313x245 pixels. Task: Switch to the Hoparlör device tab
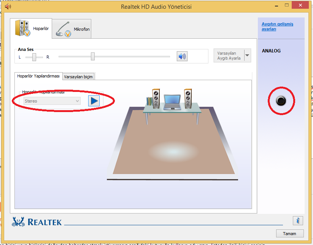(x=31, y=28)
